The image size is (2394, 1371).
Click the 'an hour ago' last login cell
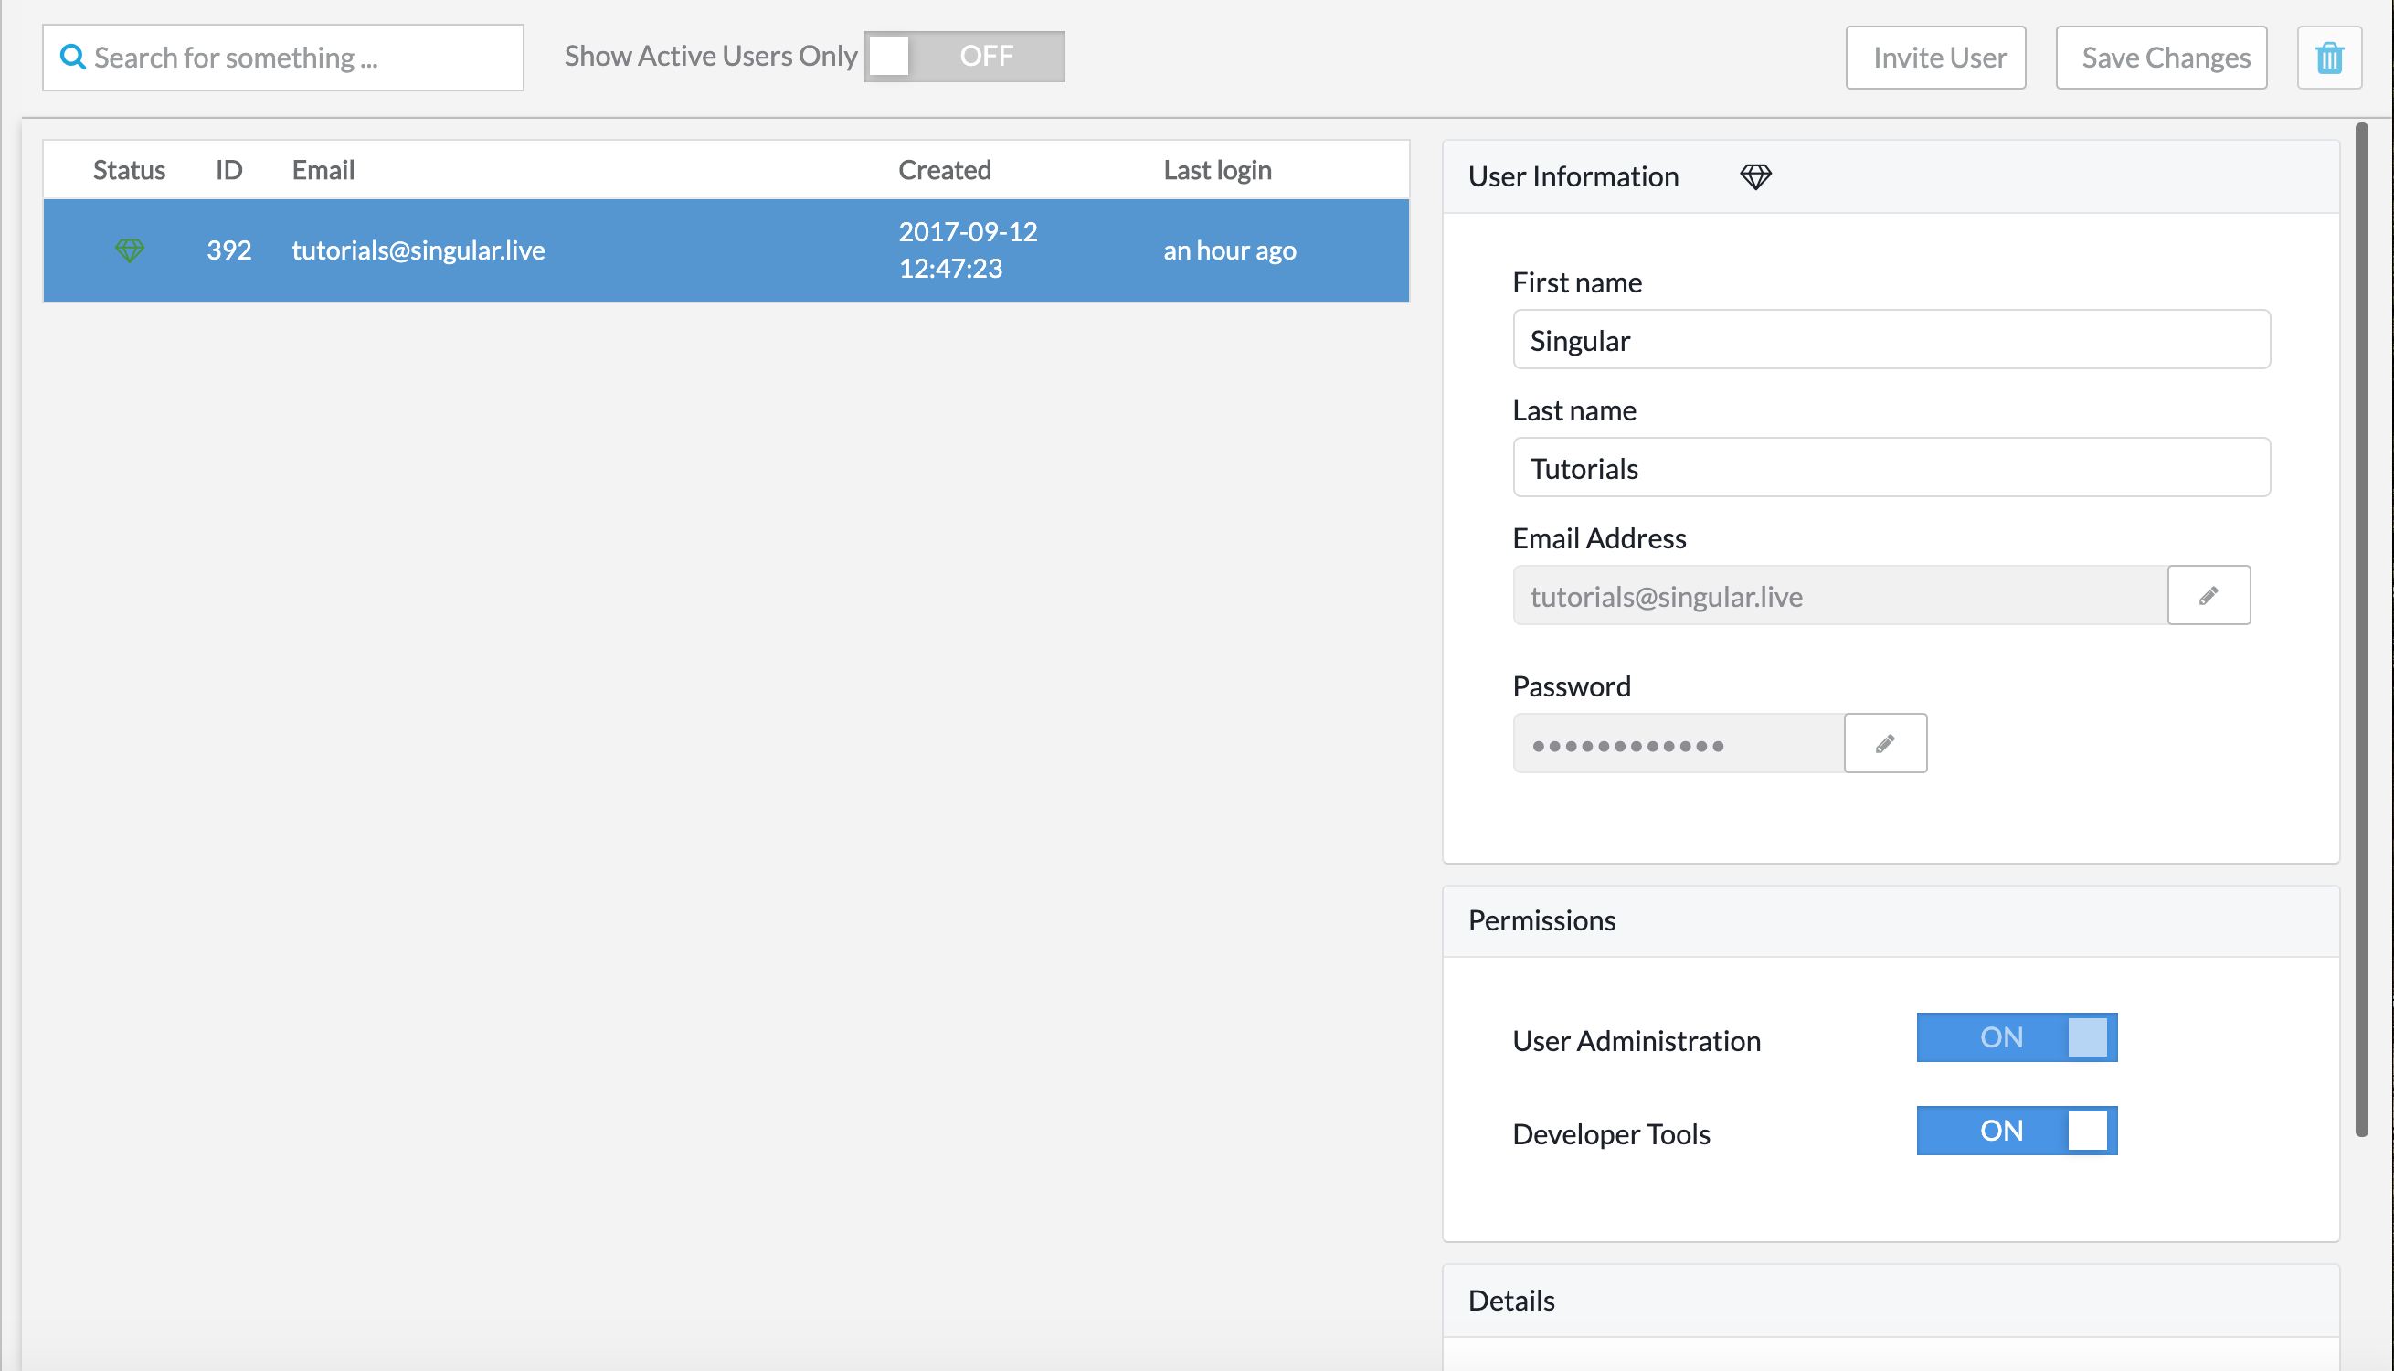tap(1229, 250)
